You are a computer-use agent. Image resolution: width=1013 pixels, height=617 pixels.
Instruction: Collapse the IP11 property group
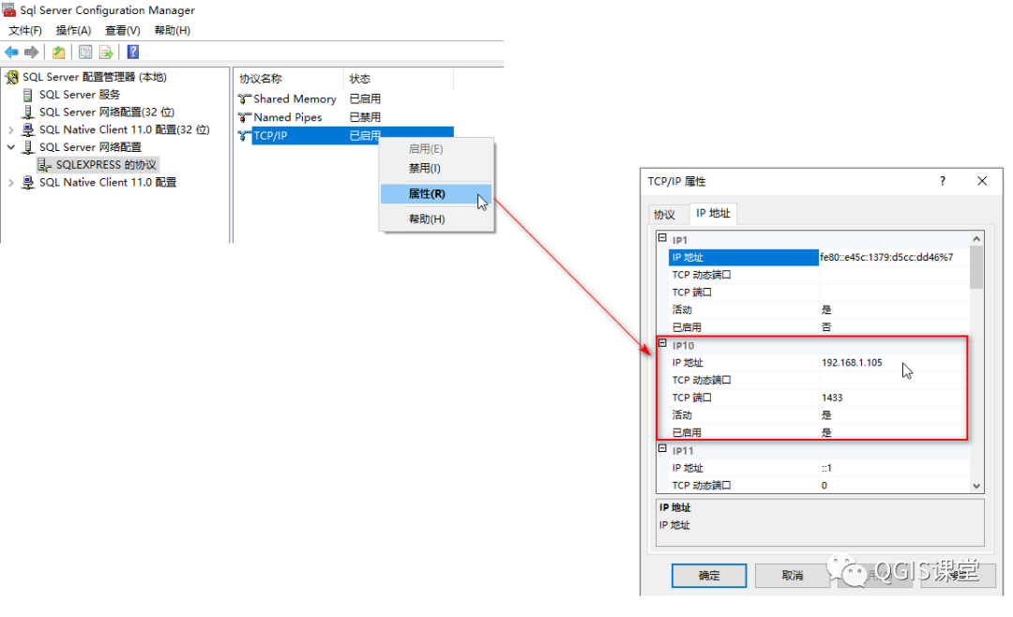point(662,448)
